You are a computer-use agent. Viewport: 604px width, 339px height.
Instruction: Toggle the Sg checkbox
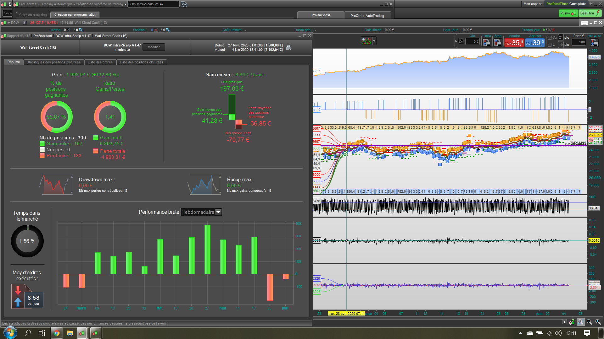click(550, 38)
